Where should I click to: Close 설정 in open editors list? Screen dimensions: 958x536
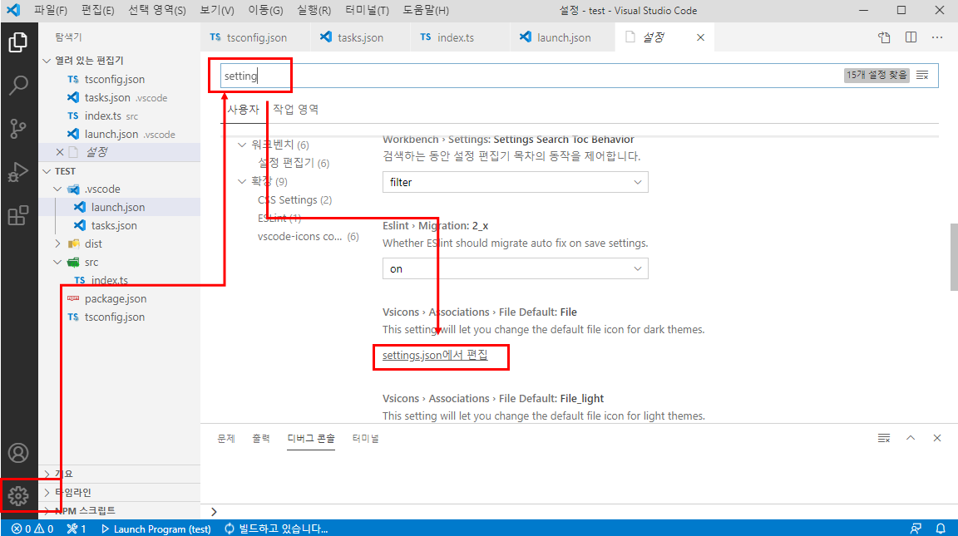coord(60,152)
